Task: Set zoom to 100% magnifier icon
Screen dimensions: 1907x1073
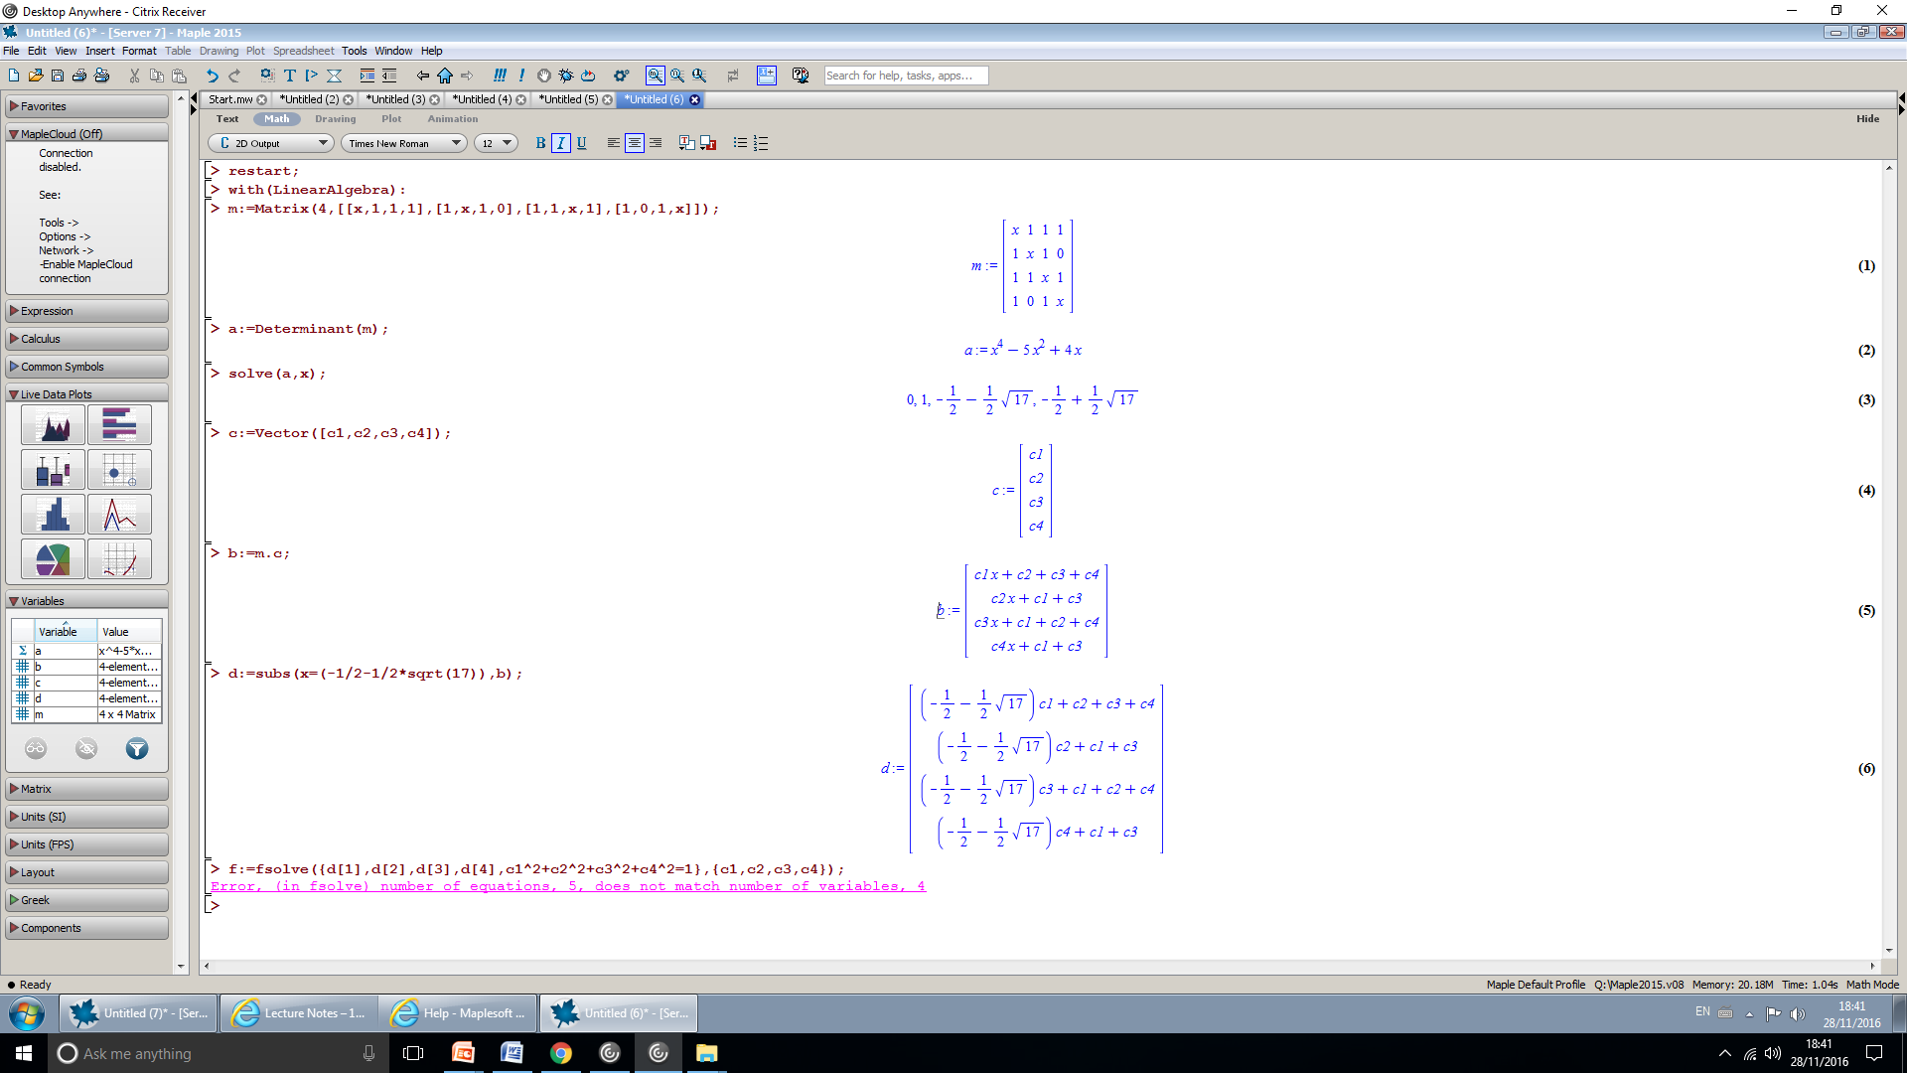Action: [x=656, y=76]
